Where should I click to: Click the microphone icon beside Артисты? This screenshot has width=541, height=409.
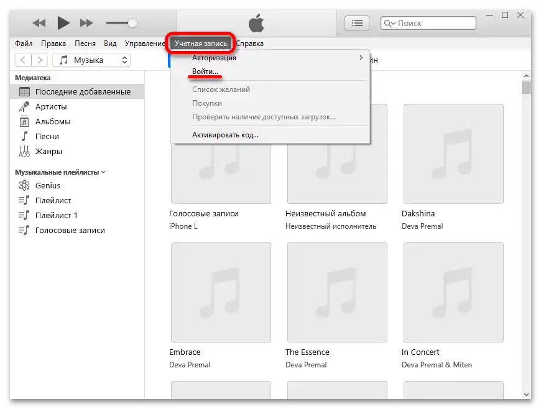(24, 106)
